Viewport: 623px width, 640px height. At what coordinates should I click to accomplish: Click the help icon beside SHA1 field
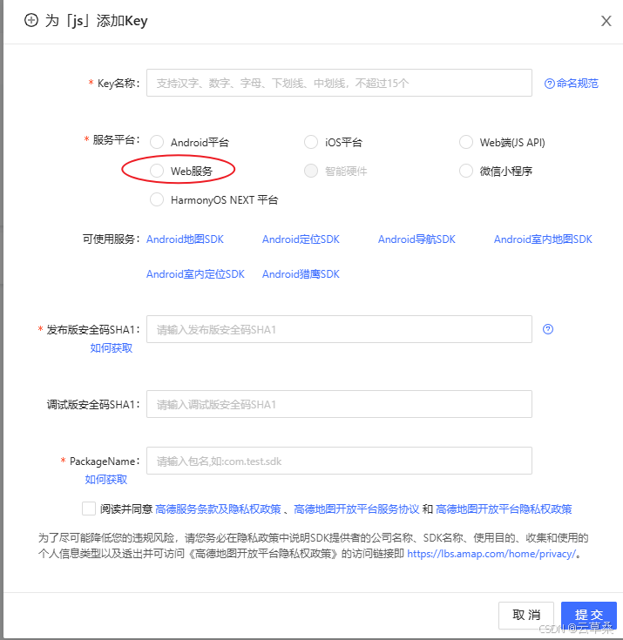point(548,329)
